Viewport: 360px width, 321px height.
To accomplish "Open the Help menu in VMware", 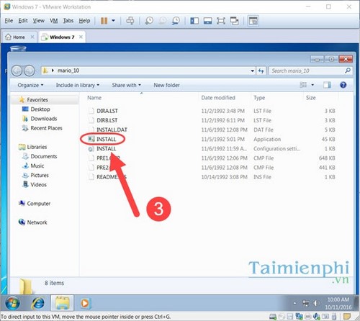I will coord(84,21).
